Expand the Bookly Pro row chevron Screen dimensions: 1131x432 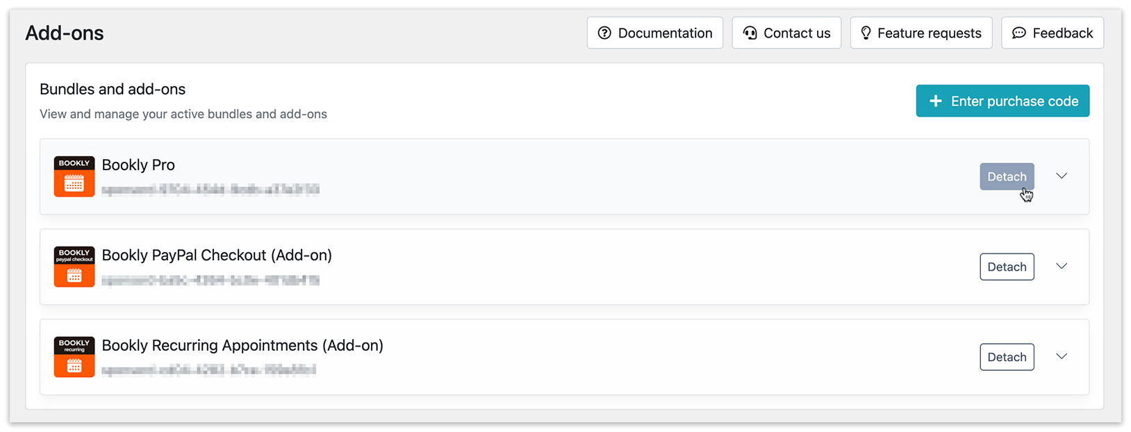pyautogui.click(x=1062, y=176)
